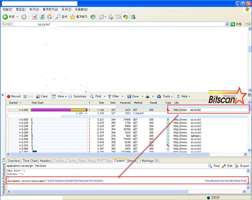Select the request row with time 0.661
The height and width of the screenshot is (200, 252).
128,139
